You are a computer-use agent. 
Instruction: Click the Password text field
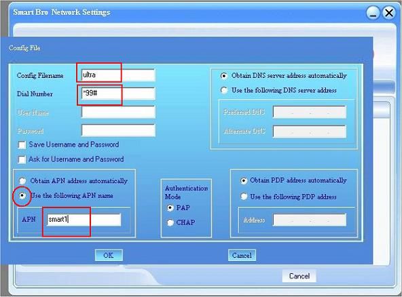coord(118,131)
